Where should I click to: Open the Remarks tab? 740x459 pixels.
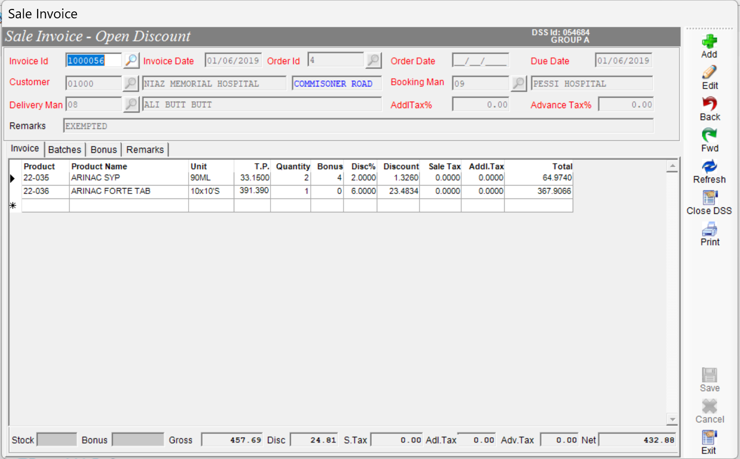tap(145, 150)
